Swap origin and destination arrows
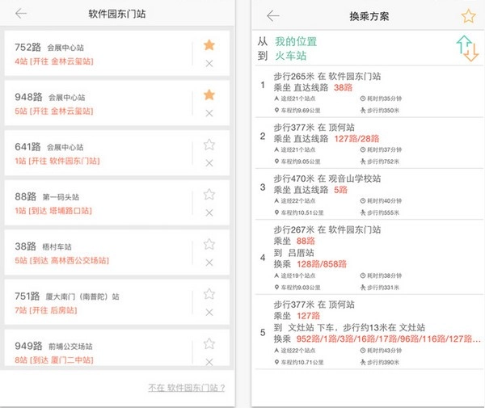The height and width of the screenshot is (408, 485). [467, 48]
